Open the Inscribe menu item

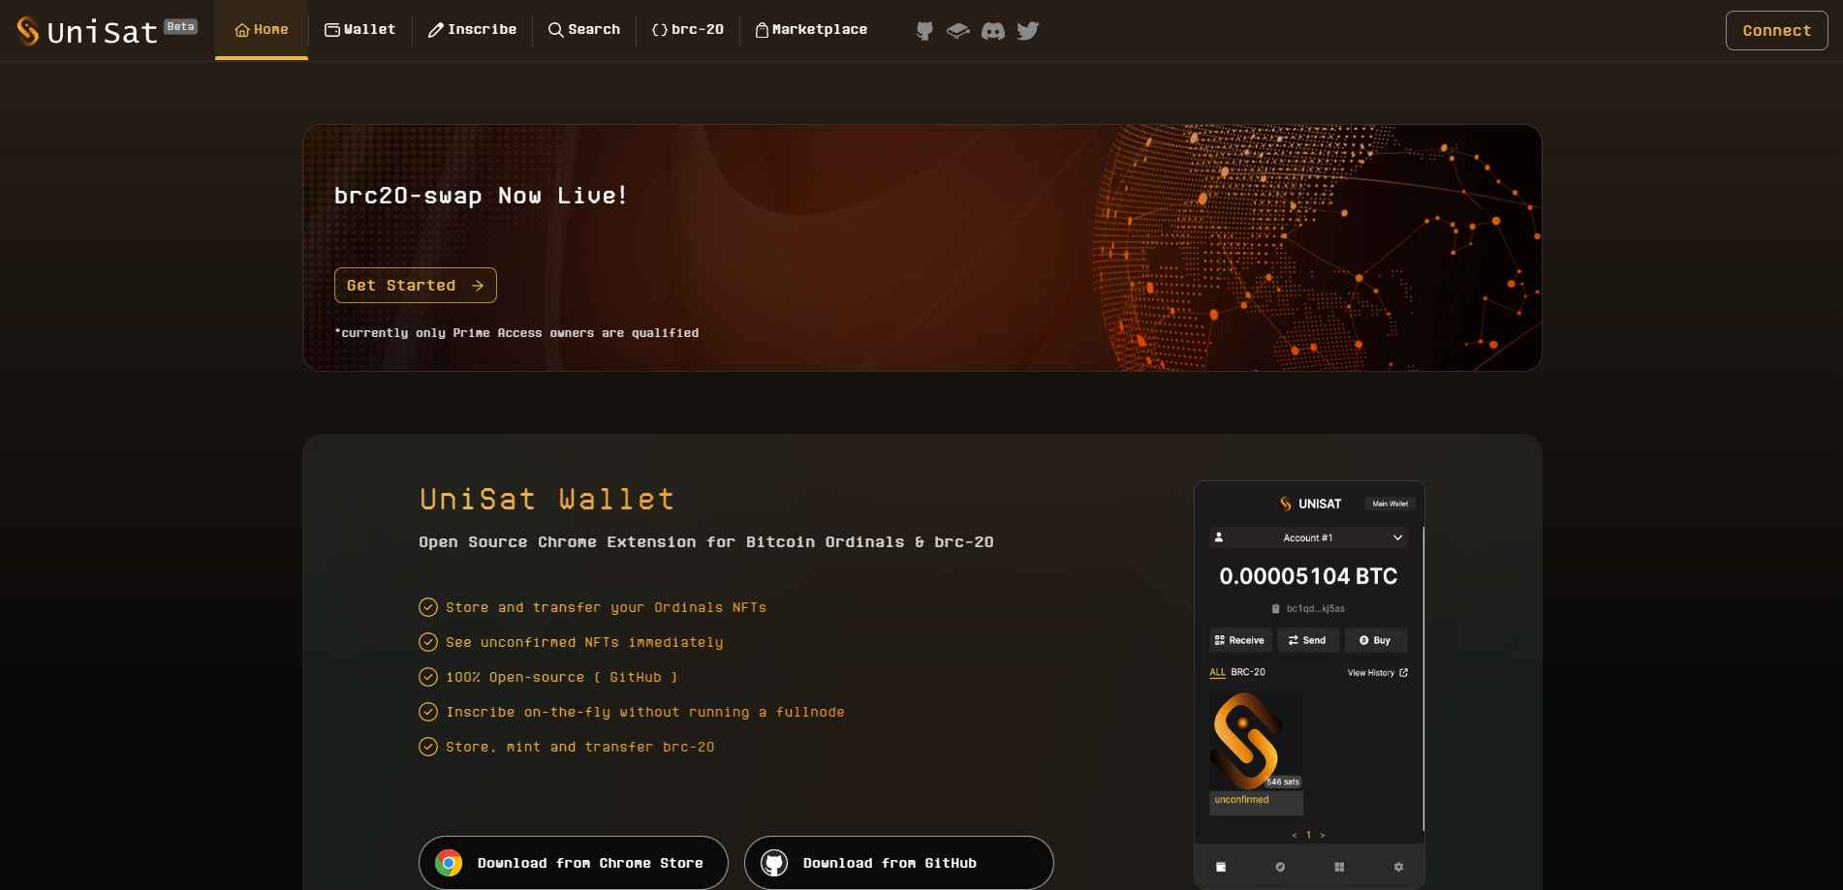pos(472,30)
